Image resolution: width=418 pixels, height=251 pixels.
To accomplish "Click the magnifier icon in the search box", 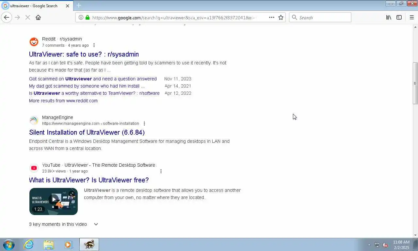I will [x=294, y=17].
